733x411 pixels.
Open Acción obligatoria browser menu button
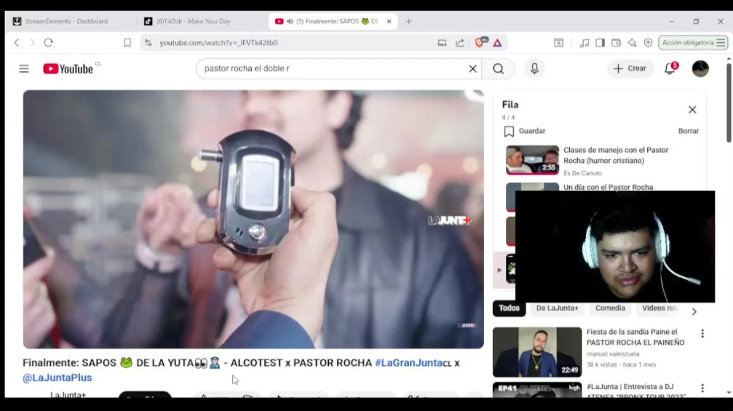coord(692,43)
